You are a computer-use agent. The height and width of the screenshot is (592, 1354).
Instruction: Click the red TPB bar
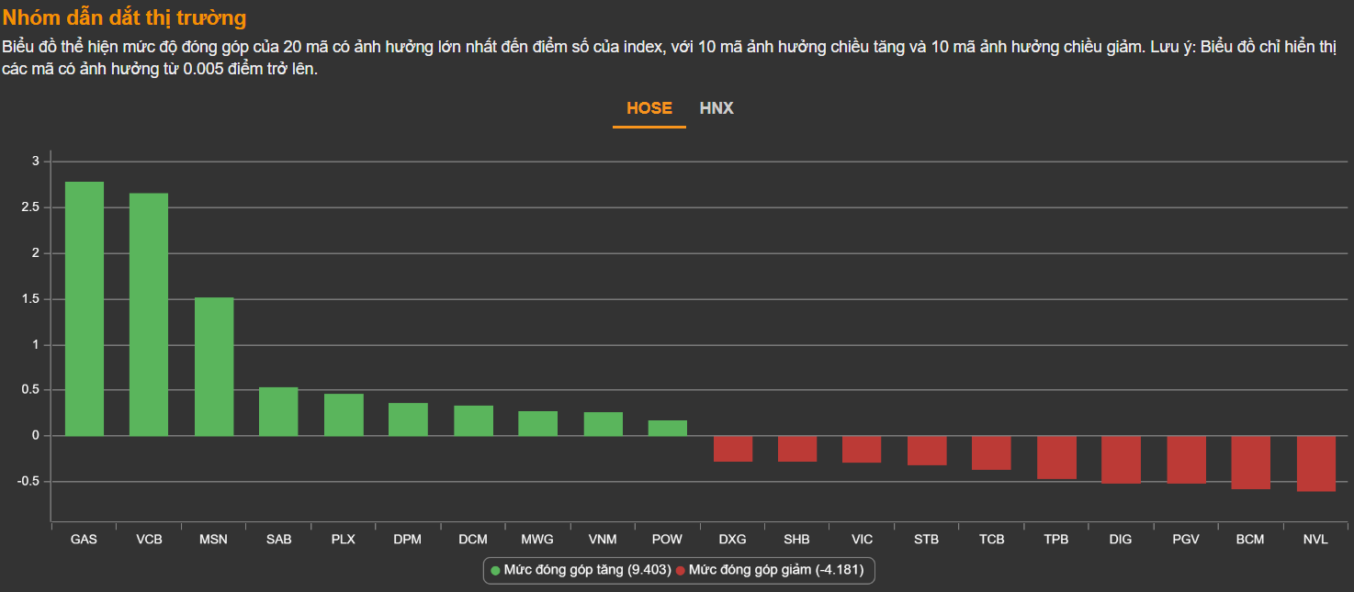click(1056, 457)
